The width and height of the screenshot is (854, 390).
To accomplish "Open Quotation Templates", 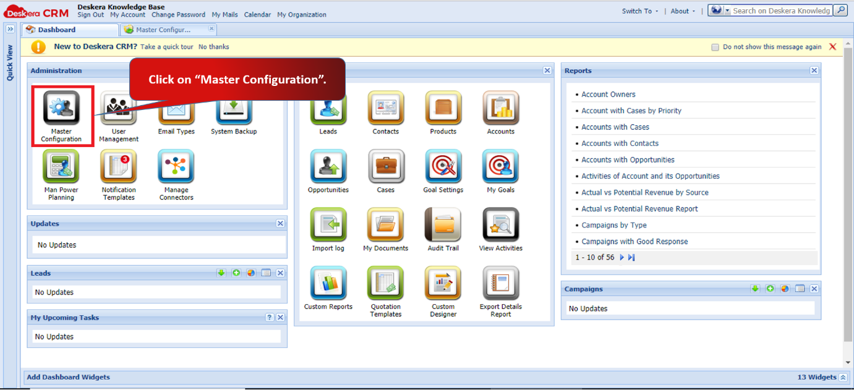I will tap(386, 284).
